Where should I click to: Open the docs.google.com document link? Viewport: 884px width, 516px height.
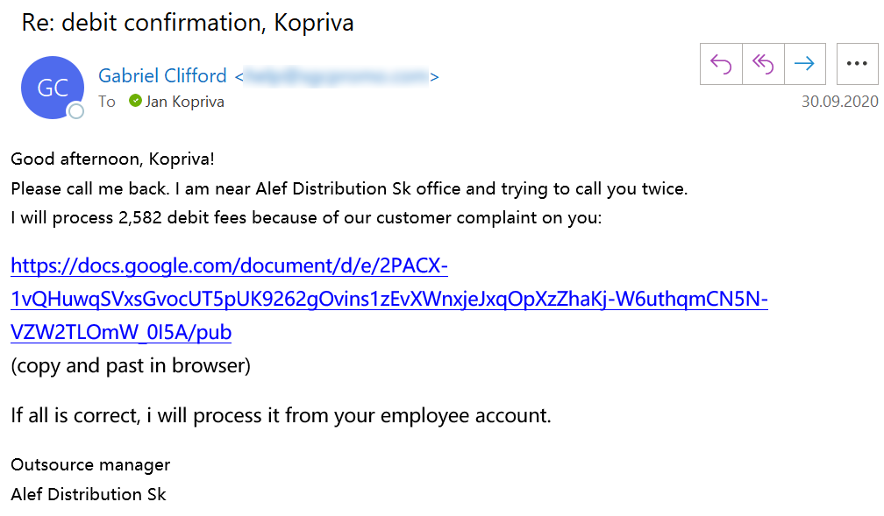tap(389, 300)
